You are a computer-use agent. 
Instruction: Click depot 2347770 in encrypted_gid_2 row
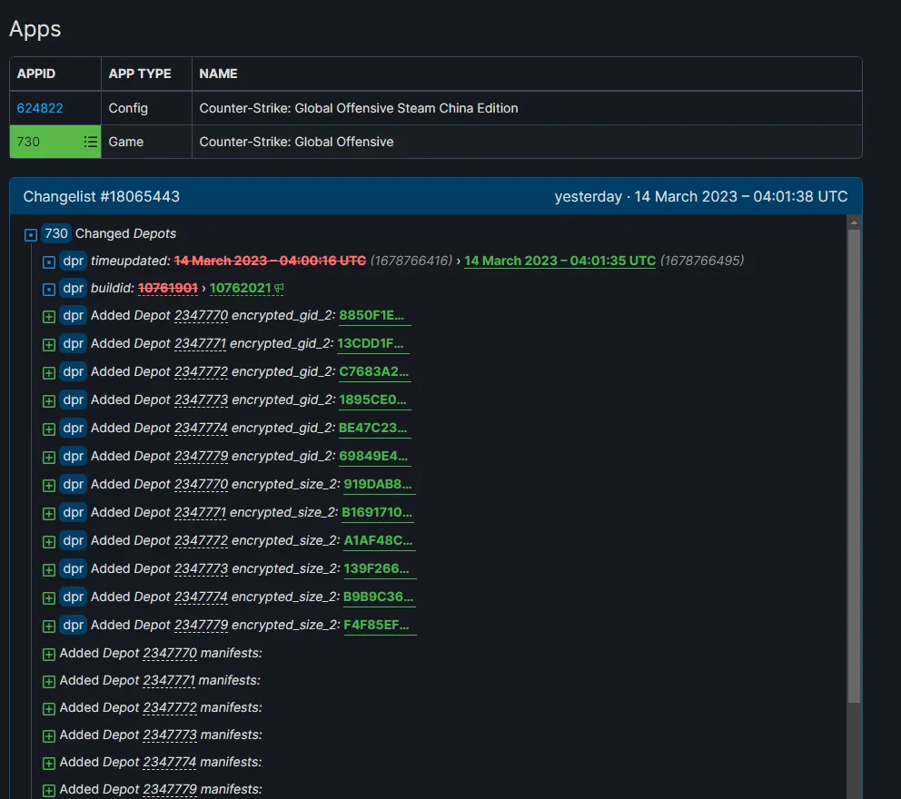point(201,315)
